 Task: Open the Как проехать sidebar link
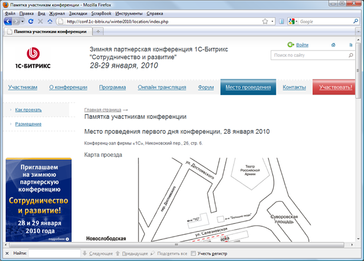pos(28,110)
